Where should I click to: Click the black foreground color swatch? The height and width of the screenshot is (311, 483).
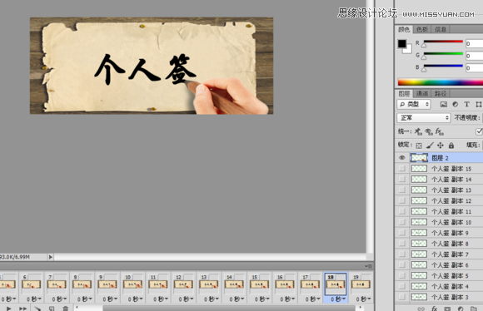pyautogui.click(x=401, y=44)
